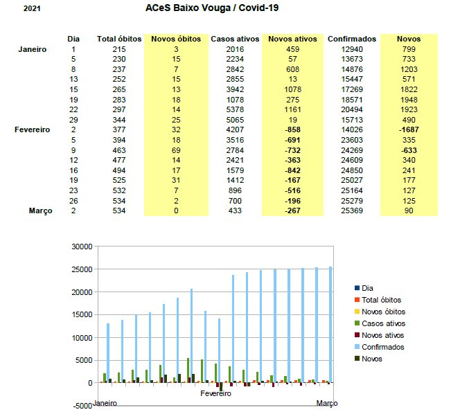This screenshot has width=451, height=412.
Task: Click the Confirmados cell '23603'
Action: (352, 140)
